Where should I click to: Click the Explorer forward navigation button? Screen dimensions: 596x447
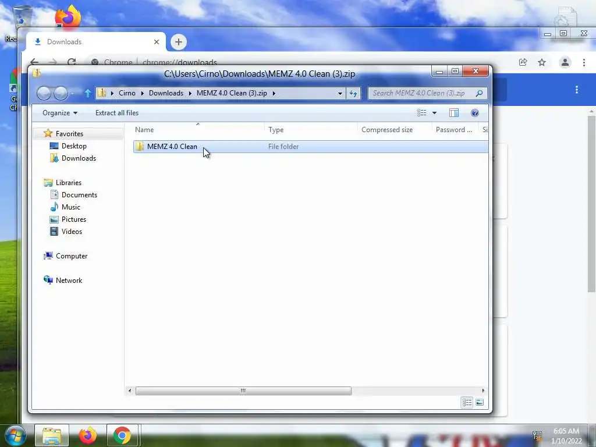[61, 93]
